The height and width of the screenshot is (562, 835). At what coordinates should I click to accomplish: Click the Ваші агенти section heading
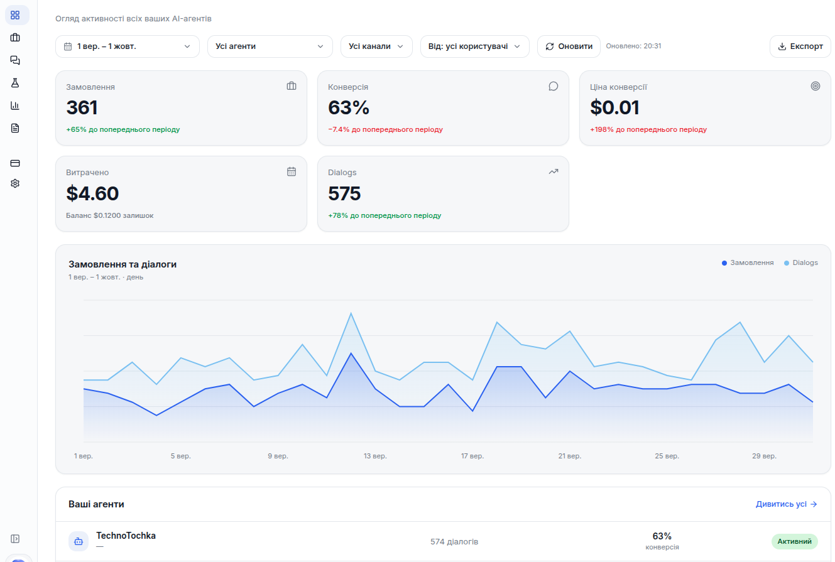tap(96, 504)
